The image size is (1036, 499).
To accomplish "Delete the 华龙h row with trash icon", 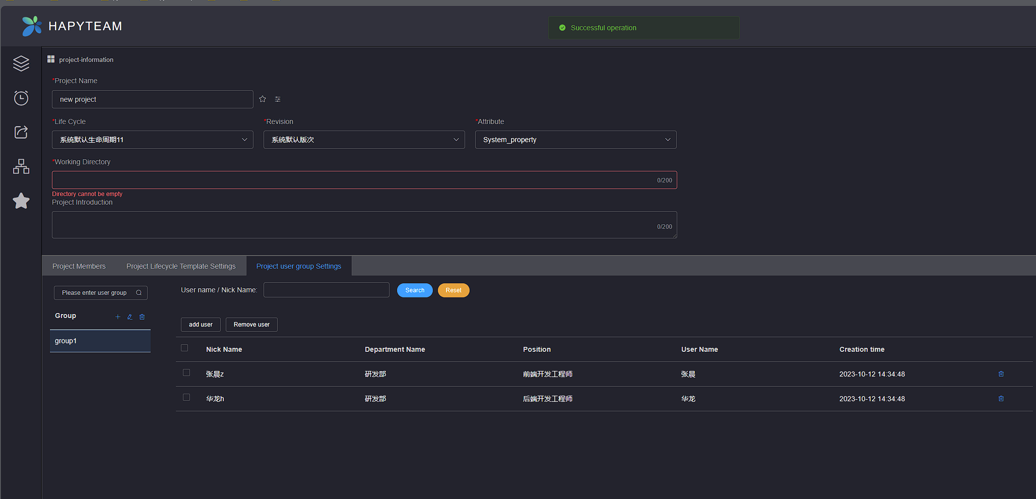I will point(1001,399).
